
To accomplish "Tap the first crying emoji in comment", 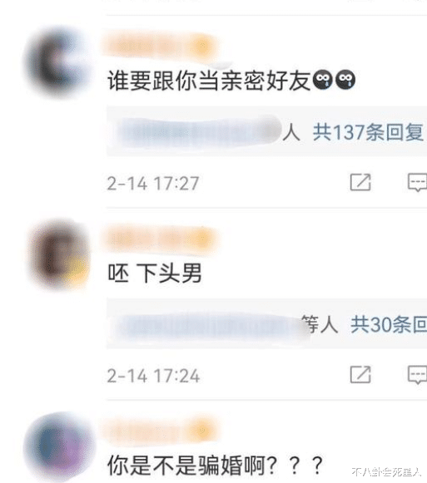I will click(323, 80).
